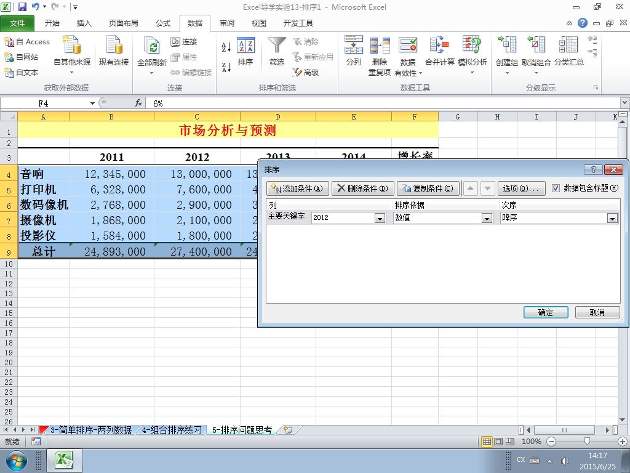
Task: Click Refresh All (全部刷新) icon
Action: pos(152,45)
